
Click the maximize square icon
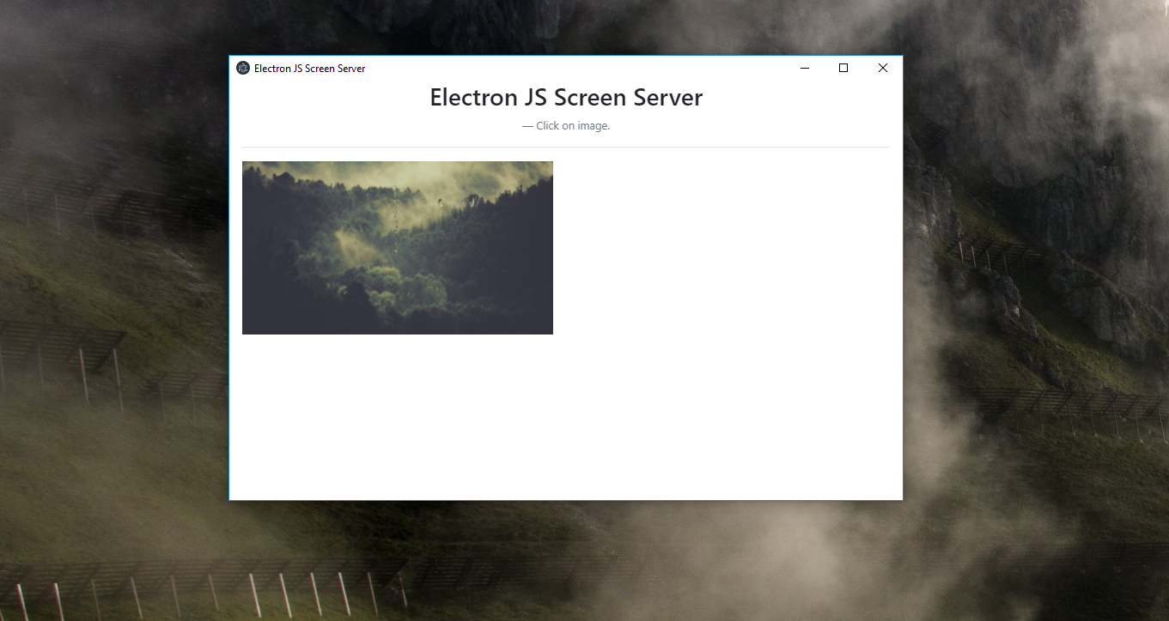(x=843, y=68)
